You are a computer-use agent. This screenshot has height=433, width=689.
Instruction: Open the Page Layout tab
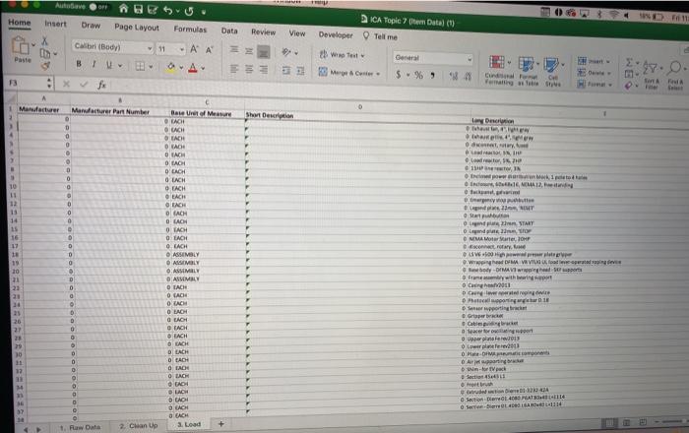(137, 28)
